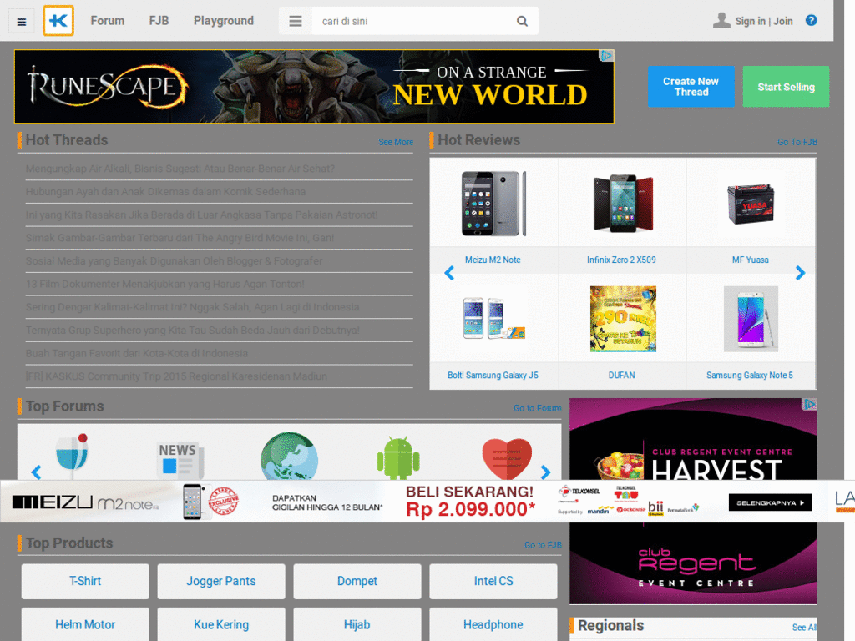Click the Club Regent ad choices icon
This screenshot has height=641, width=855.
(810, 405)
